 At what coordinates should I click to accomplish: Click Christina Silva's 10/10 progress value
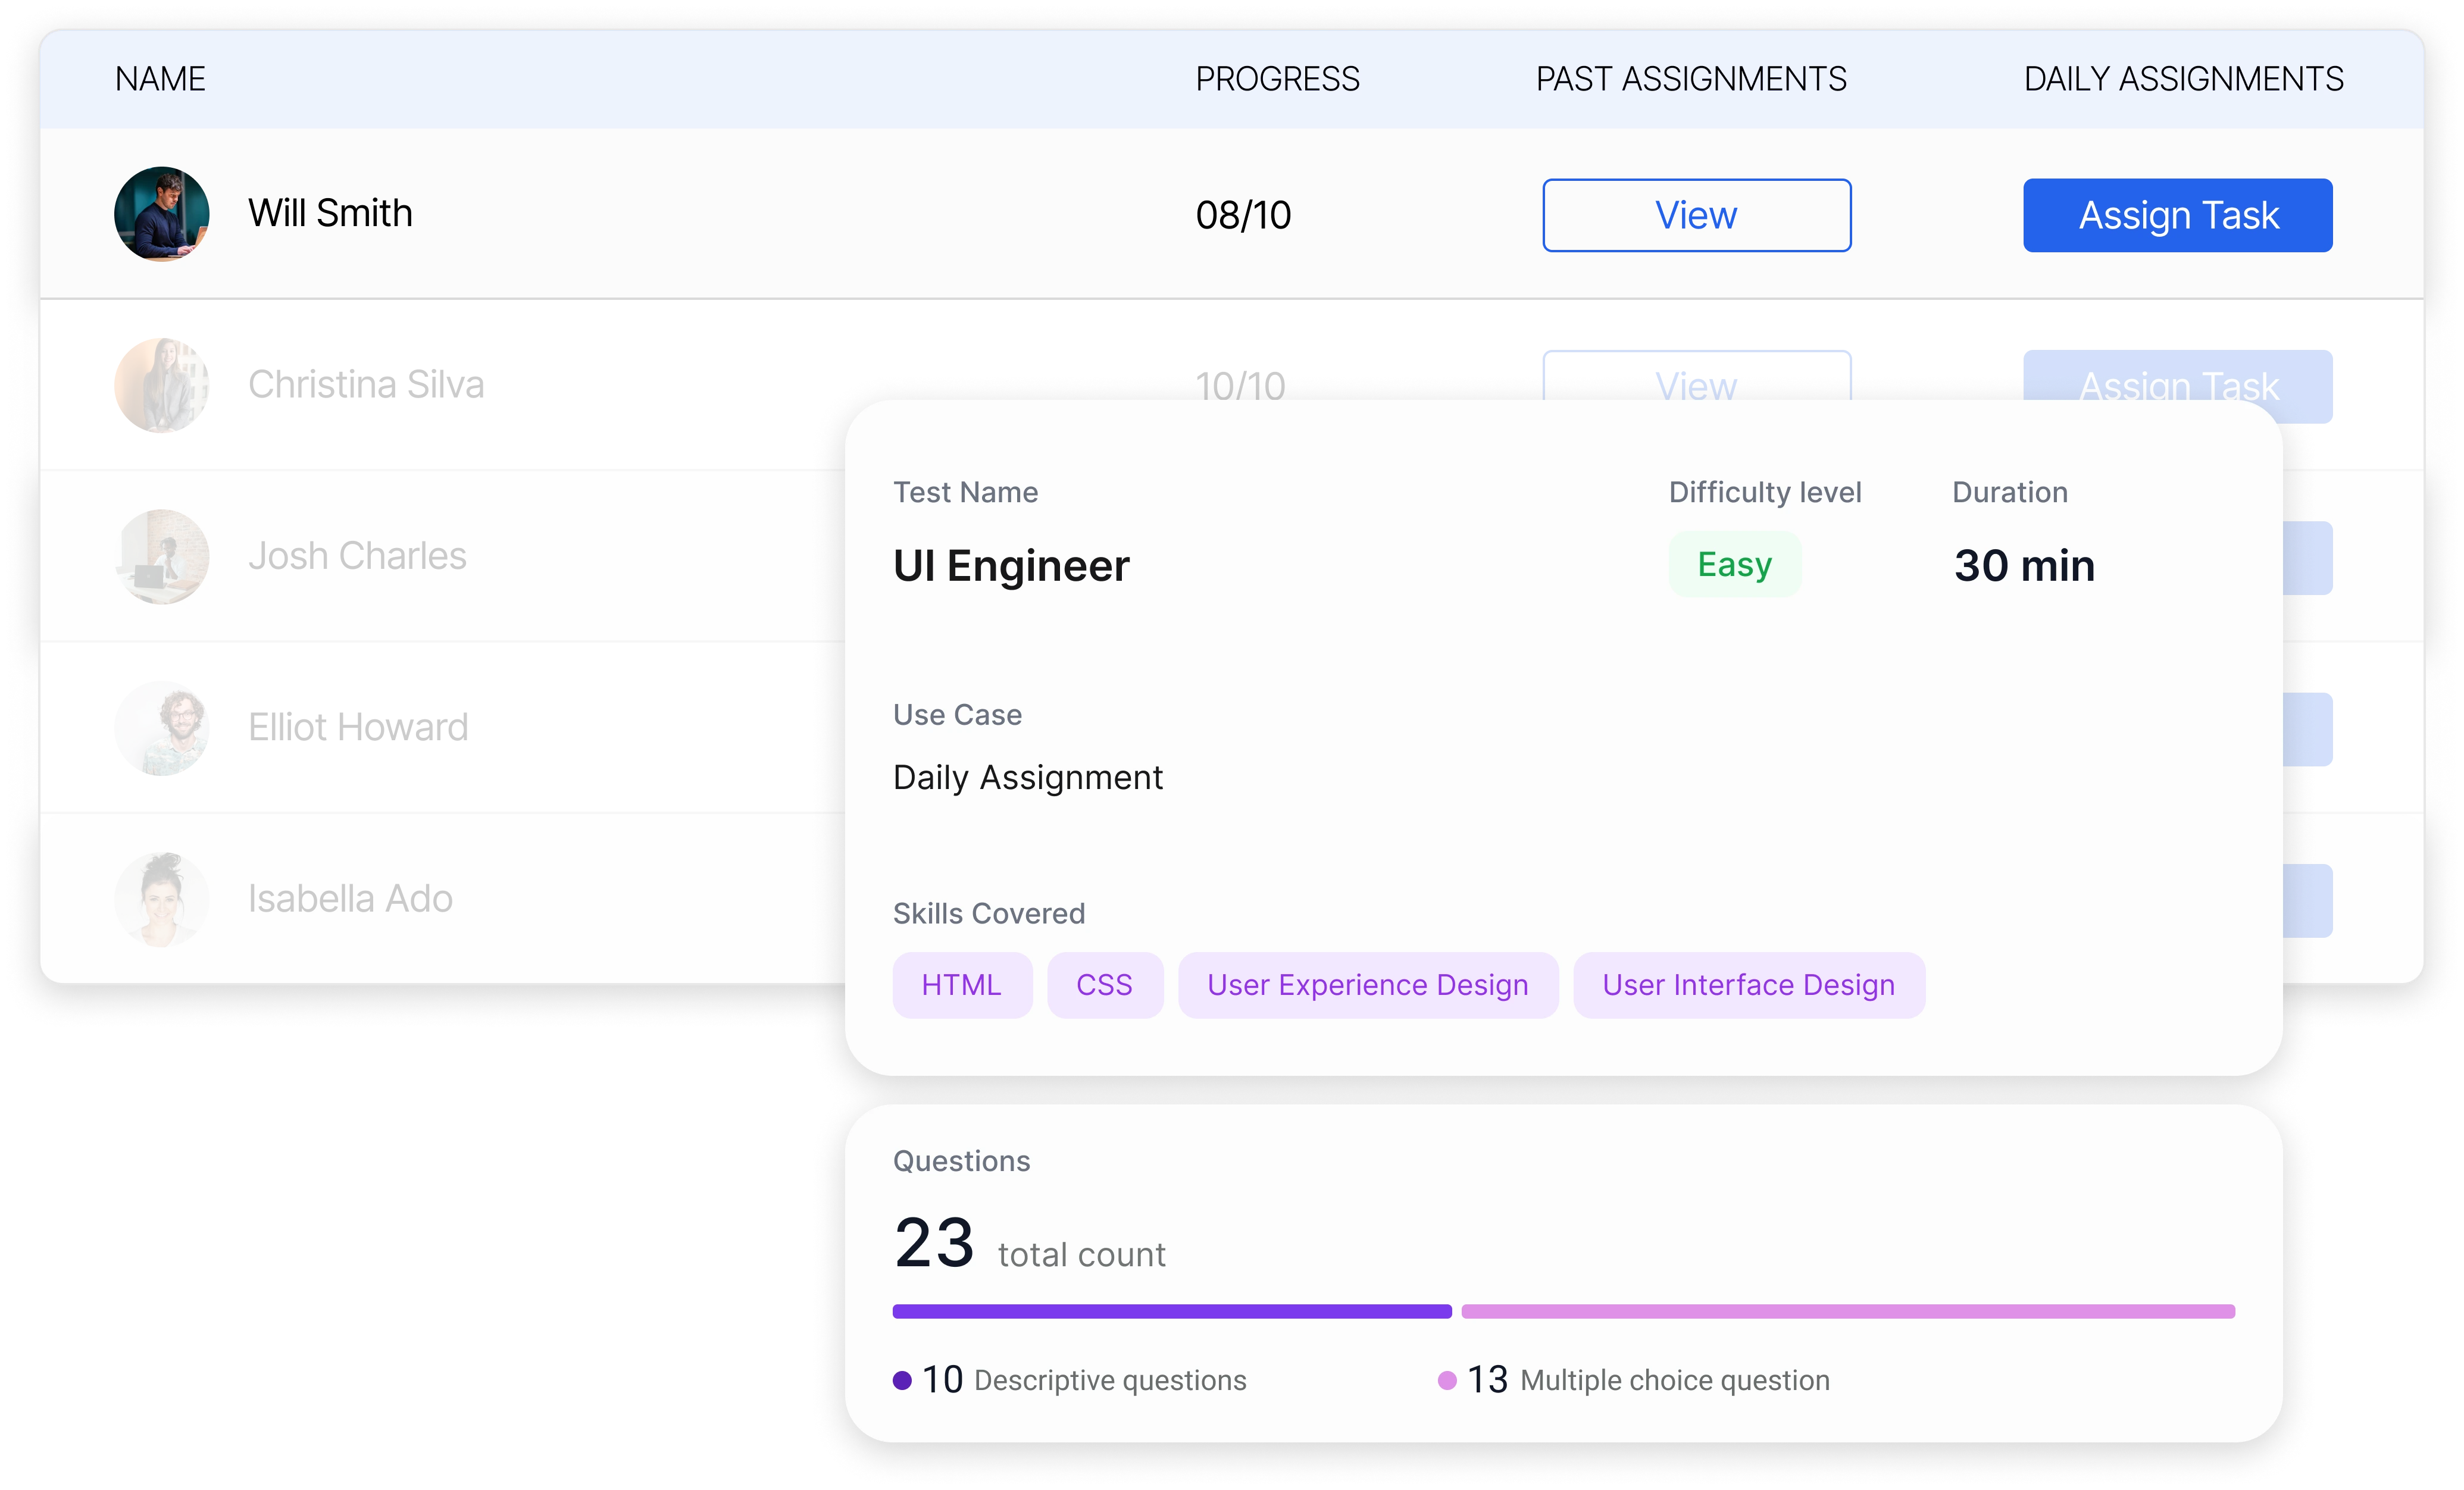pyautogui.click(x=1240, y=386)
